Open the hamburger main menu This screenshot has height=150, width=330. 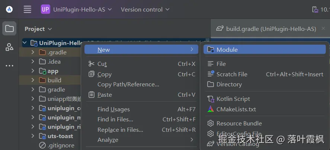tap(28, 10)
